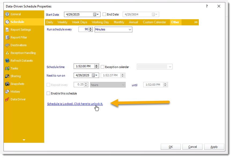The height and width of the screenshot is (158, 232).
Task: Select Report Settings in the sidebar
Action: (x=21, y=30)
